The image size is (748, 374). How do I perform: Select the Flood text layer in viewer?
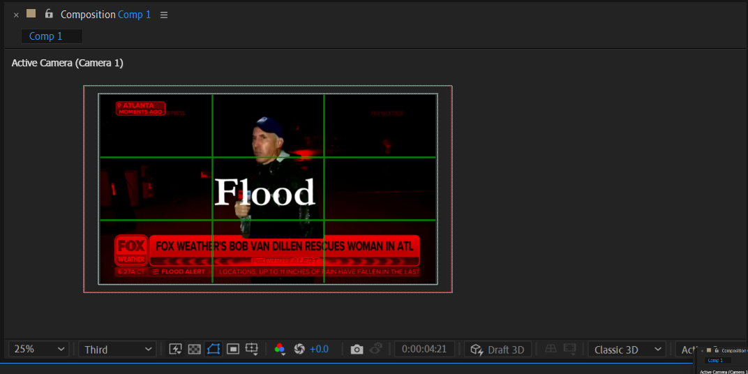(x=264, y=193)
